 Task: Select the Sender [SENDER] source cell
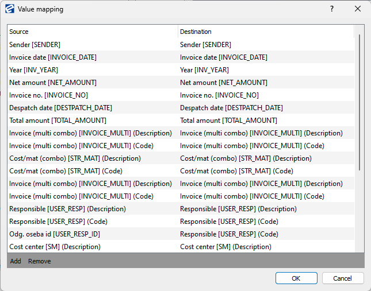pyautogui.click(x=35, y=44)
